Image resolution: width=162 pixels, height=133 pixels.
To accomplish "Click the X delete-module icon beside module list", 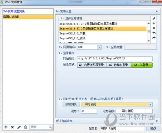I will point(154,28).
